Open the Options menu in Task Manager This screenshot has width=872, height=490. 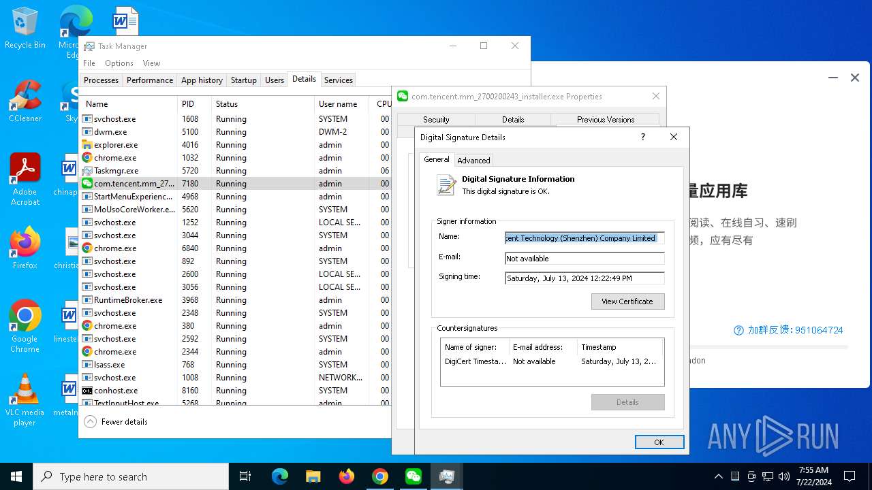click(x=119, y=63)
